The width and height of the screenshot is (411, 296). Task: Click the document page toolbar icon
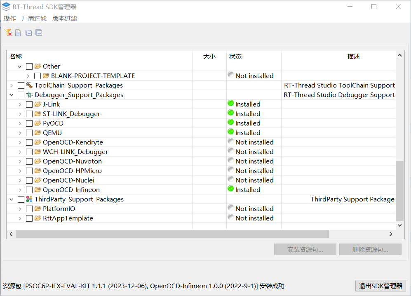pyautogui.click(x=18, y=33)
